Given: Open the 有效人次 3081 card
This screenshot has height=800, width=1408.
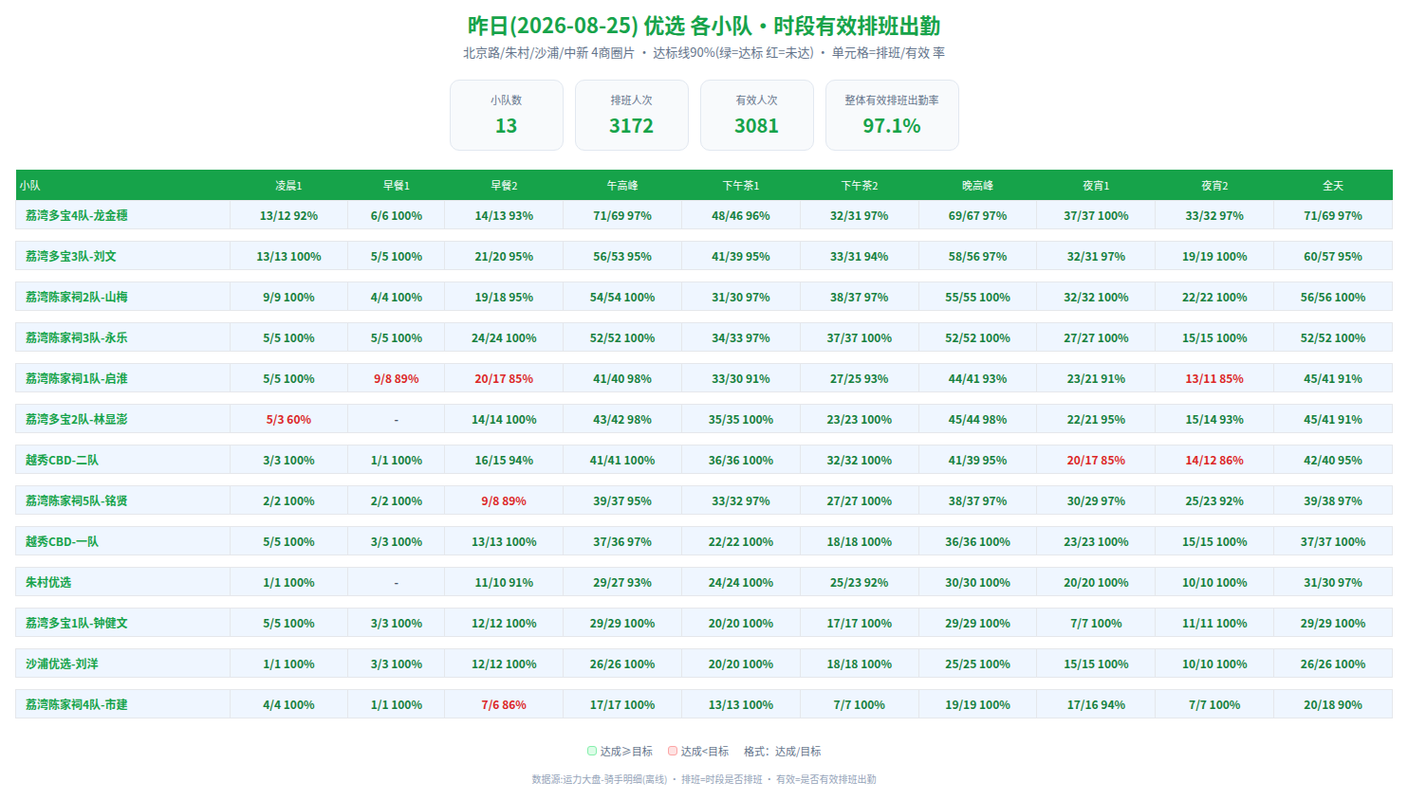Looking at the screenshot, I should pos(757,115).
